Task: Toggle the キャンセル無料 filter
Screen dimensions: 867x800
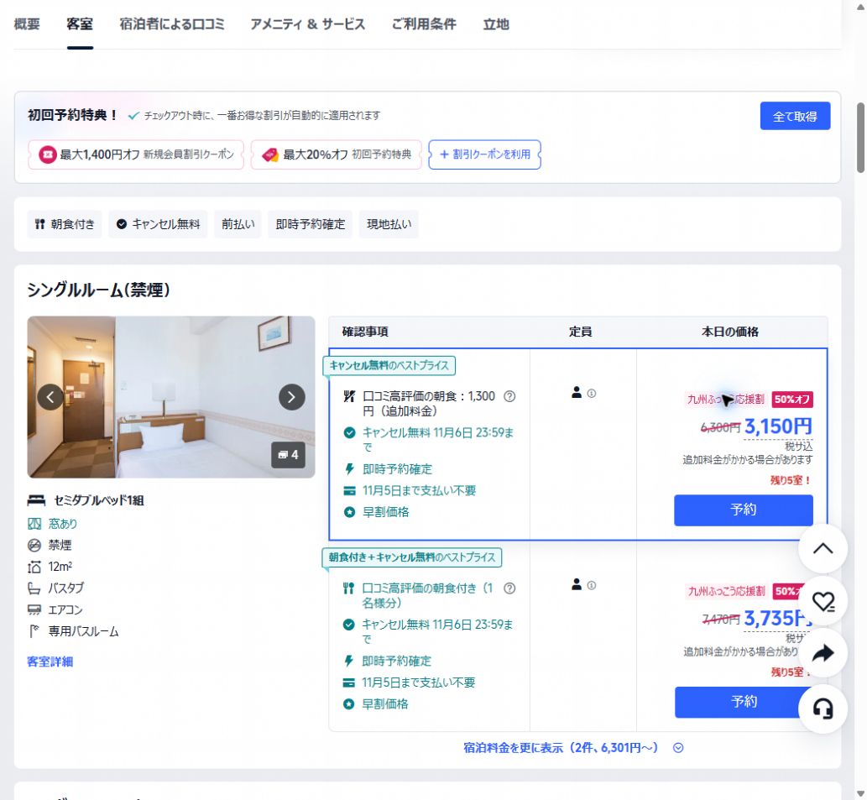Action: 158,224
